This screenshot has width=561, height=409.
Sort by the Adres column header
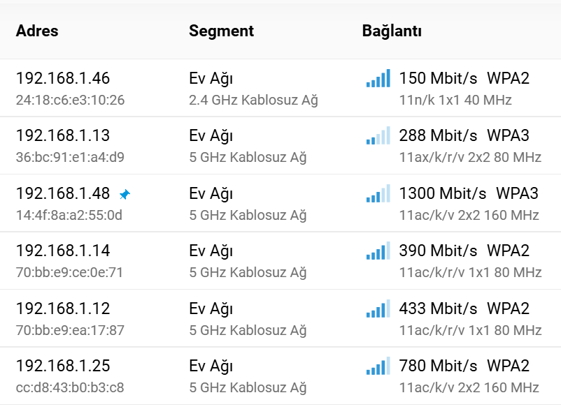37,31
